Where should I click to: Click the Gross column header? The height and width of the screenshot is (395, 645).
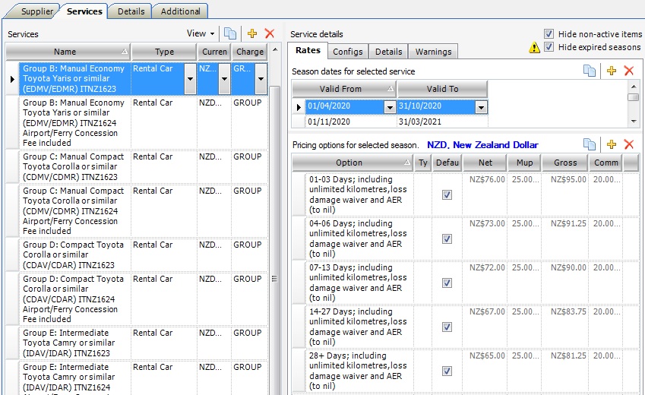tap(564, 163)
